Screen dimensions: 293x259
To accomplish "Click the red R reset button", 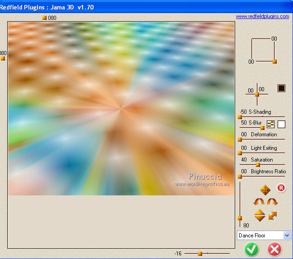I will [x=281, y=188].
